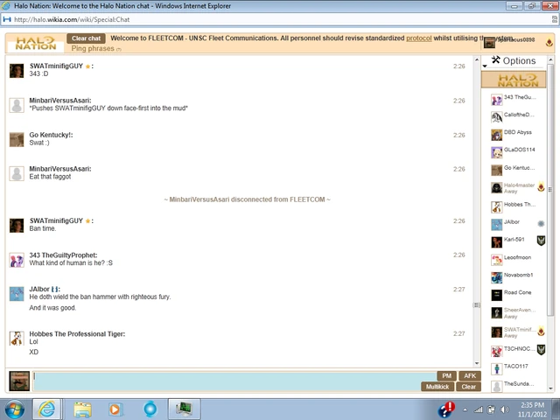Image resolution: width=560 pixels, height=420 pixels.
Task: Collapse user list with arrow beside Options
Action: 485,66
